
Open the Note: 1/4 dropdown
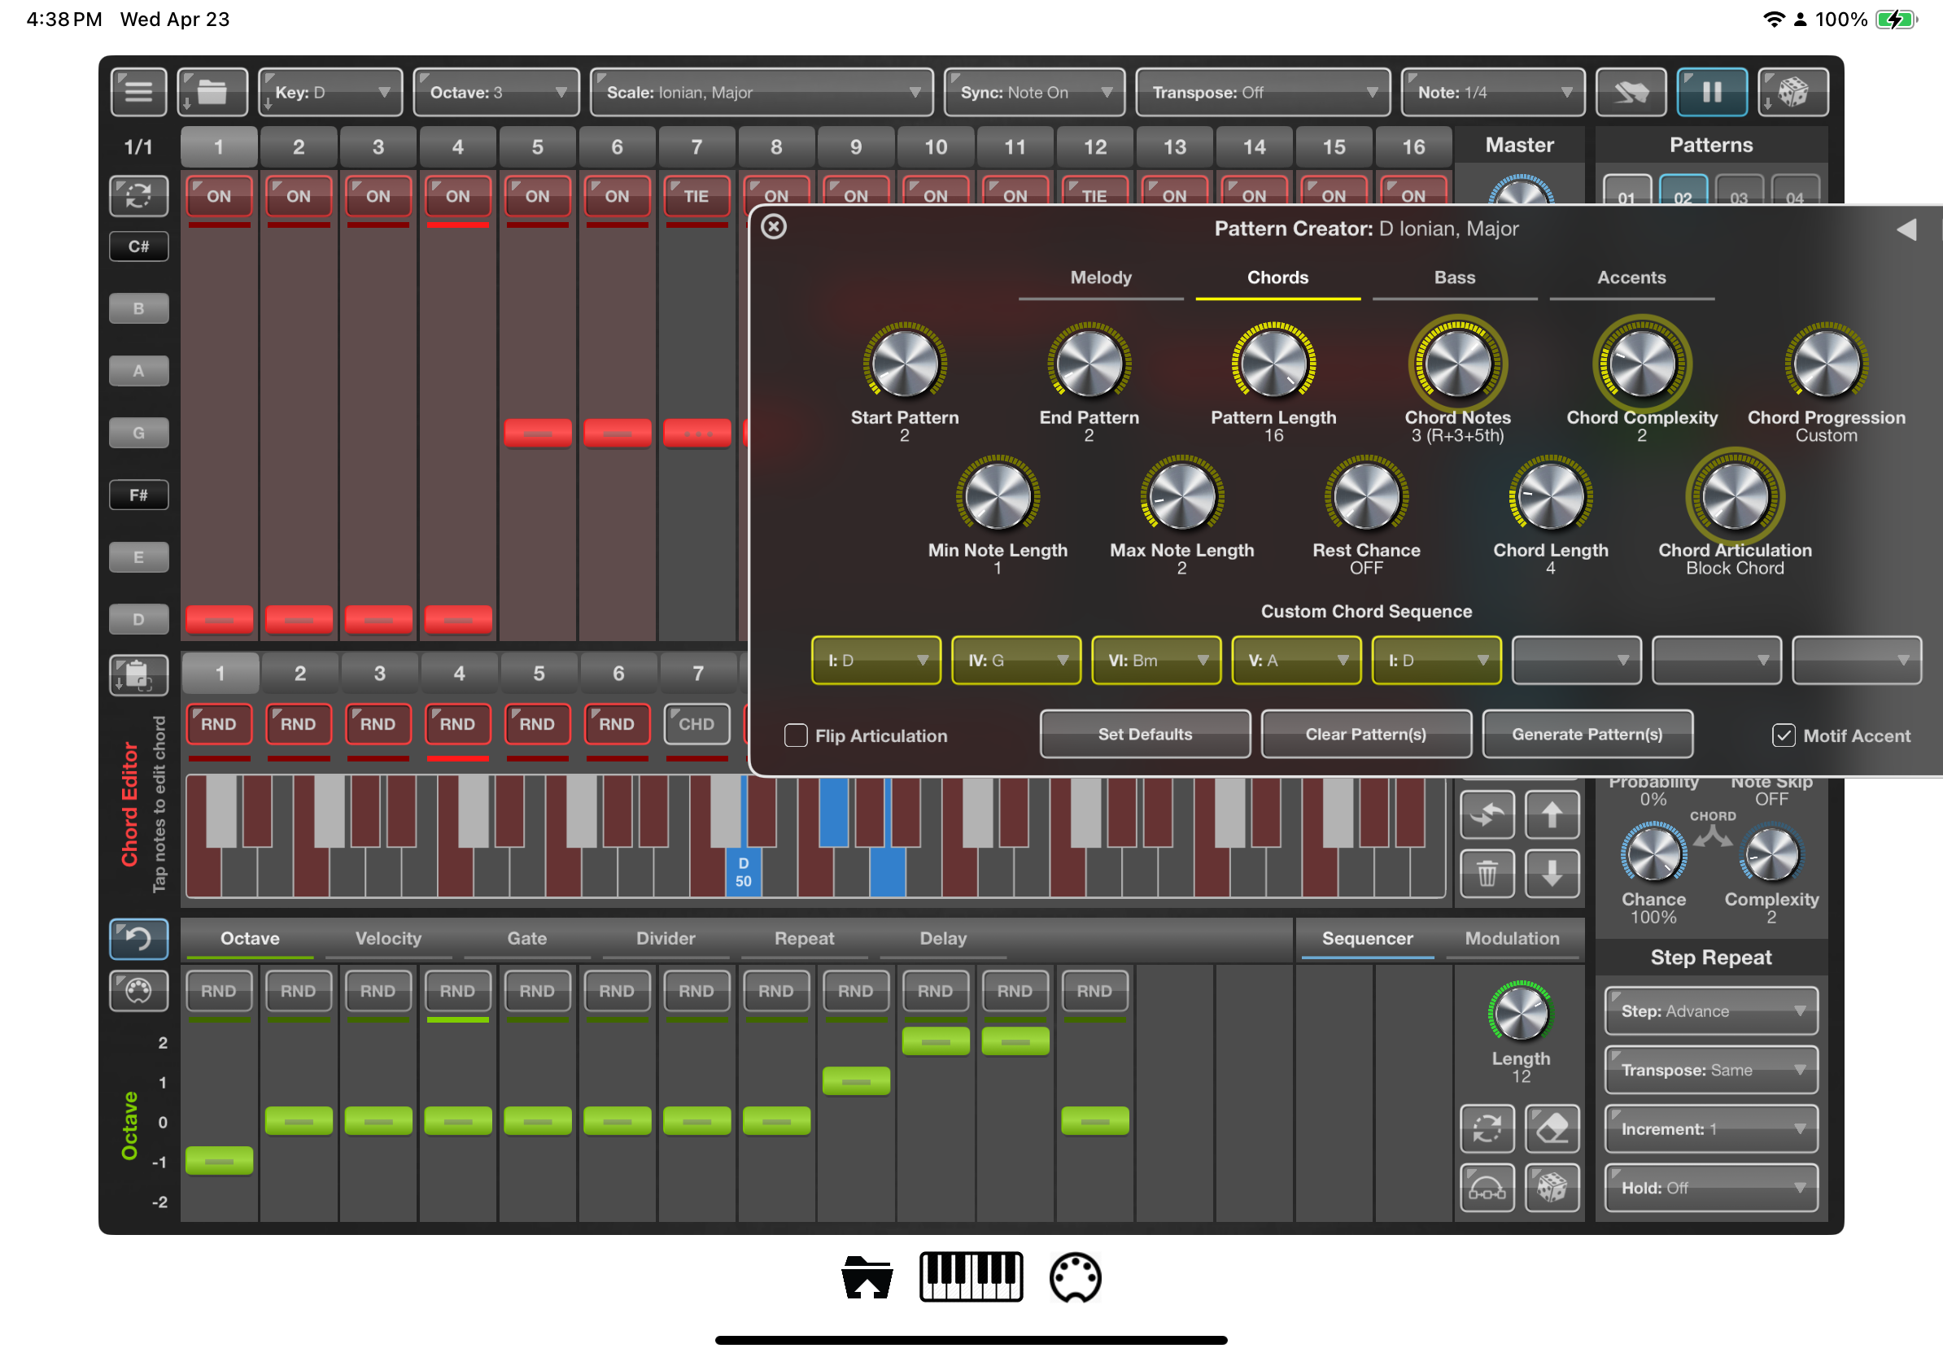coord(1493,92)
